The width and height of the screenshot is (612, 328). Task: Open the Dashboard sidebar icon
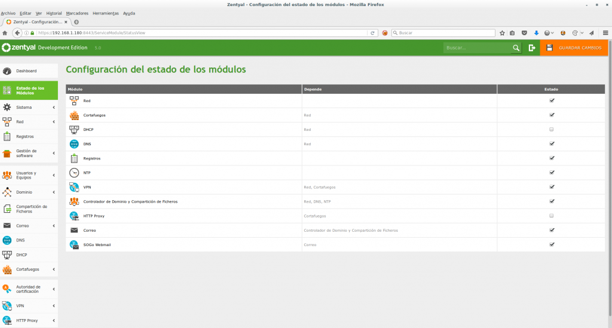(7, 71)
